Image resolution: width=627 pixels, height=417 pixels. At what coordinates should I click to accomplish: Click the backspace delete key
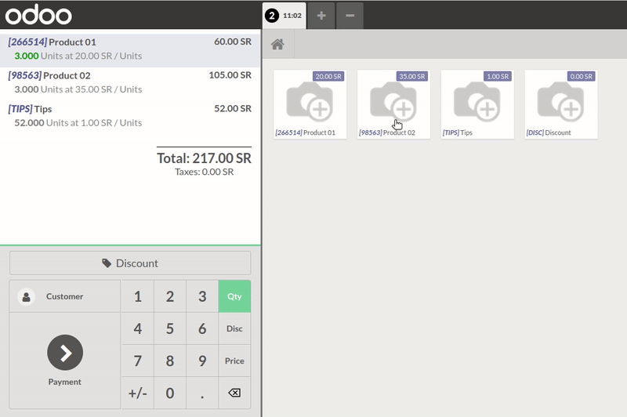[x=234, y=393]
